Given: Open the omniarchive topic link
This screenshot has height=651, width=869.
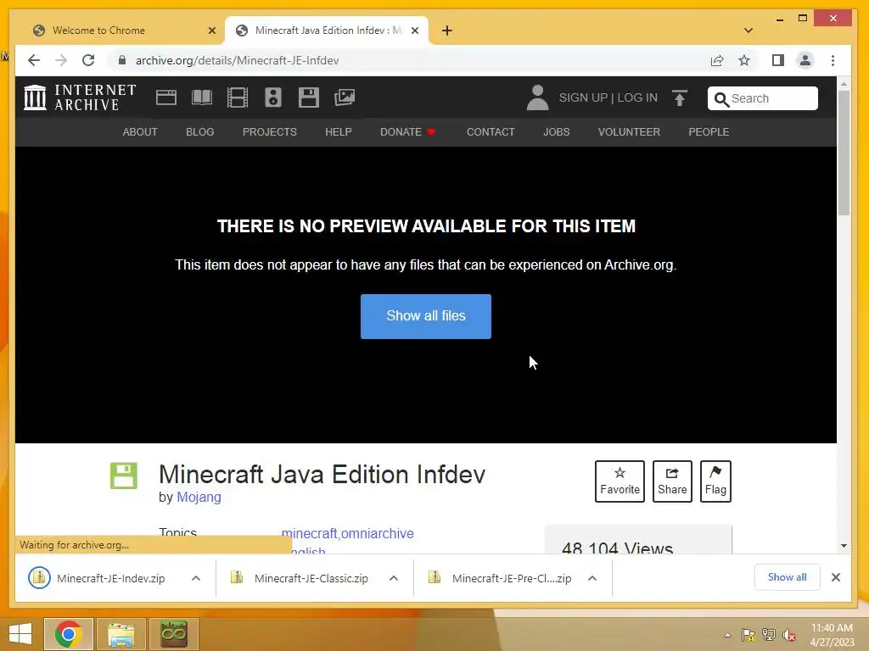Looking at the screenshot, I should [378, 534].
